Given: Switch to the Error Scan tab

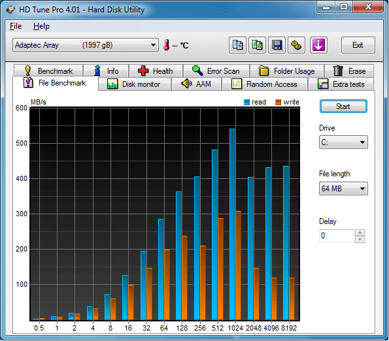Looking at the screenshot, I should [x=216, y=71].
